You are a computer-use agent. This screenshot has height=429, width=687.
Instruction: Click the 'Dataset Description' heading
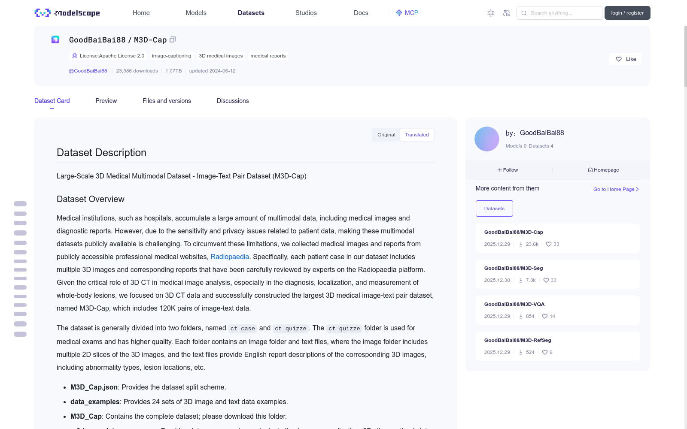point(101,153)
